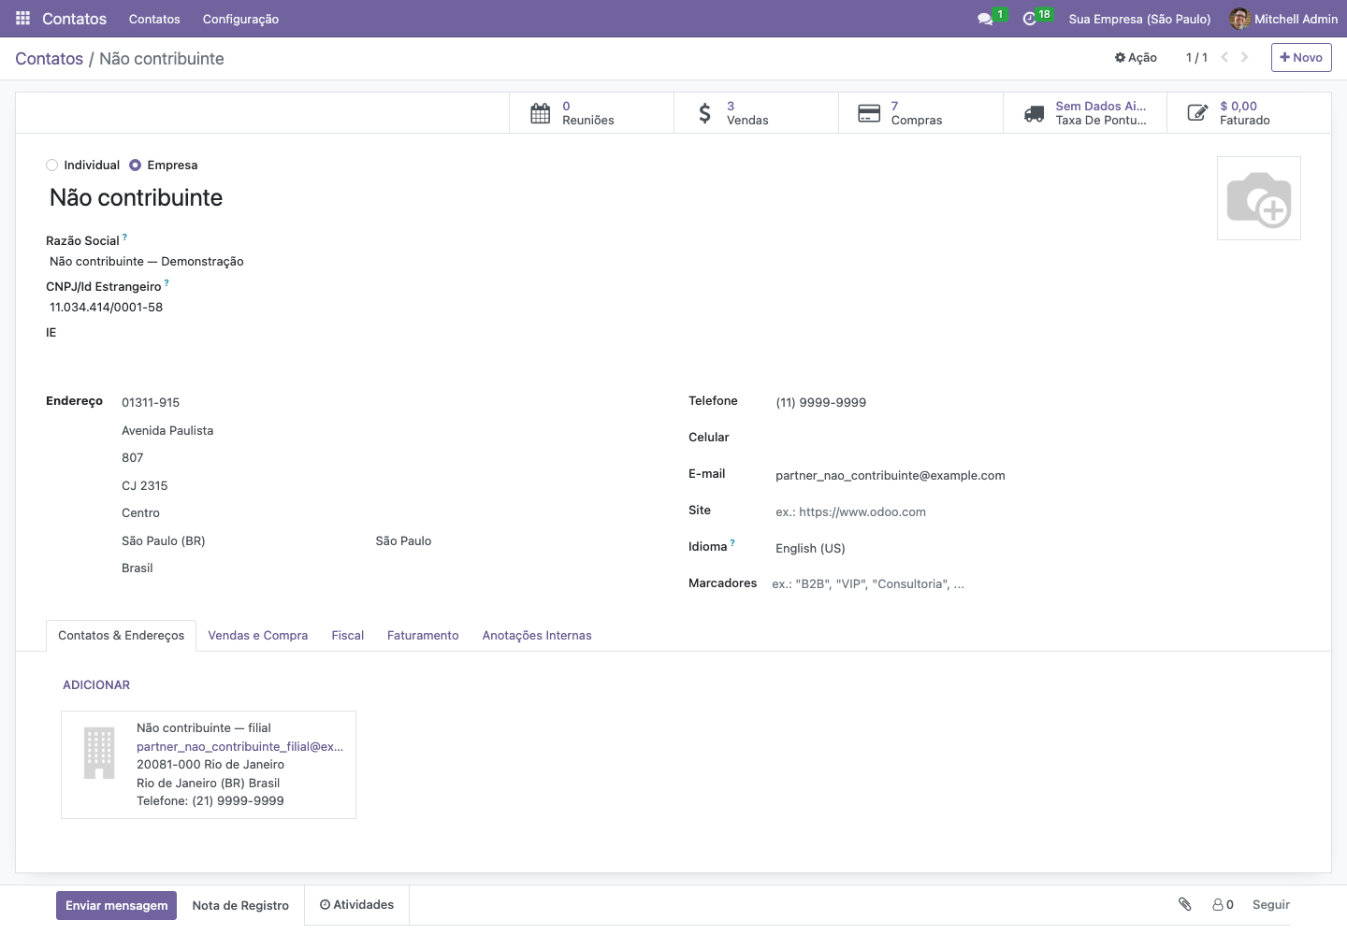Switch to Fiscal tab

[347, 636]
